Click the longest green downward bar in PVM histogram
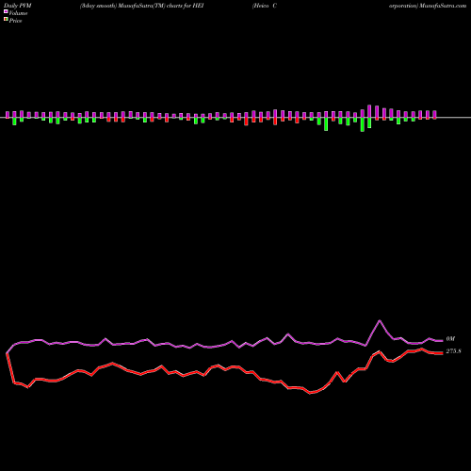Screen dimensions: 471x471 [363, 124]
